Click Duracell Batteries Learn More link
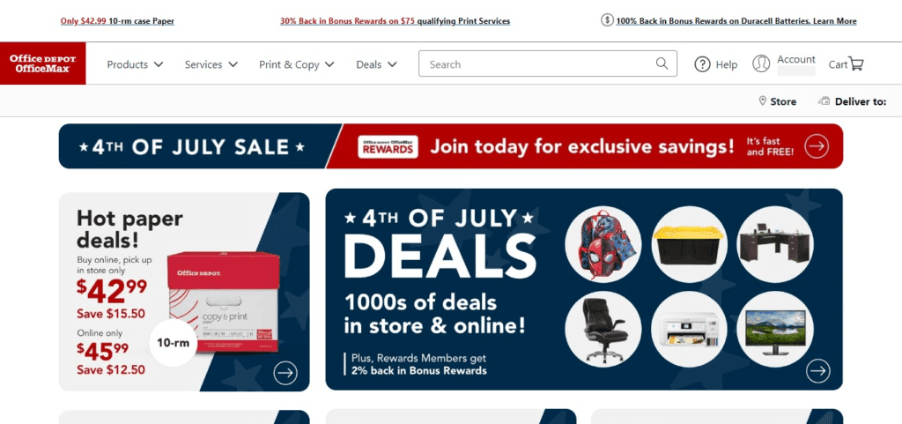The image size is (902, 424). click(x=736, y=21)
